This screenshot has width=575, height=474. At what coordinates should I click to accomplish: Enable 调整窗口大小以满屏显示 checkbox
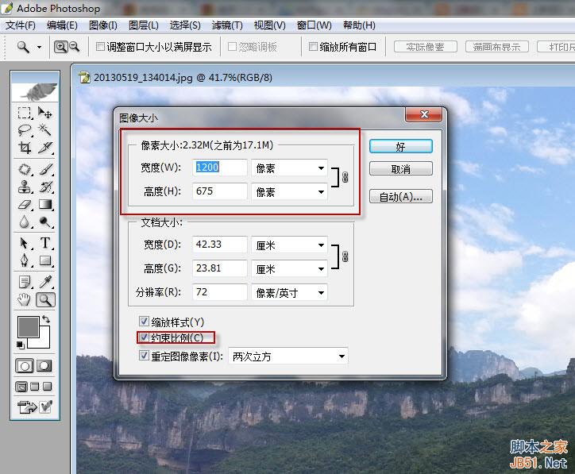[100, 47]
